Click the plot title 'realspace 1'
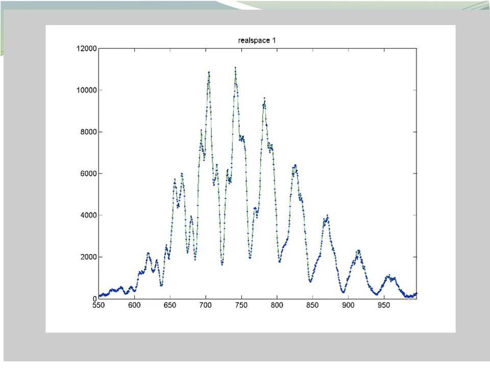This screenshot has height=368, width=490. coord(257,40)
